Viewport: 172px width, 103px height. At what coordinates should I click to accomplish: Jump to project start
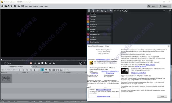pos(35,63)
